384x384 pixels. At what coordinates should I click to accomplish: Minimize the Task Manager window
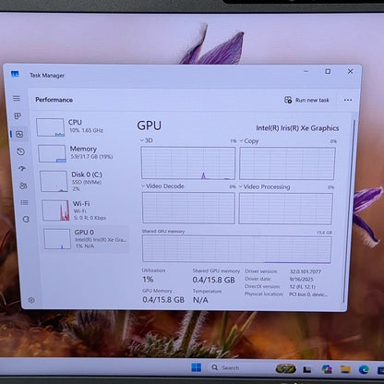pyautogui.click(x=306, y=71)
